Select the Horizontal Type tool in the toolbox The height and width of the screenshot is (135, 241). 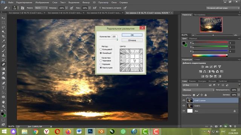point(3,88)
